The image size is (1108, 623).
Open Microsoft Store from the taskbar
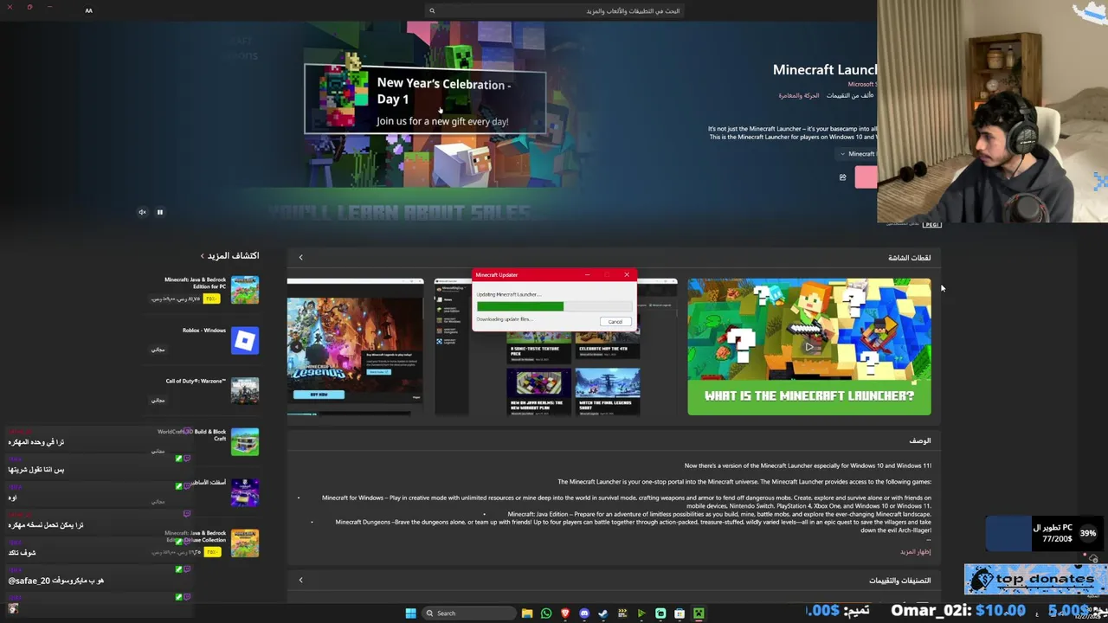point(680,613)
